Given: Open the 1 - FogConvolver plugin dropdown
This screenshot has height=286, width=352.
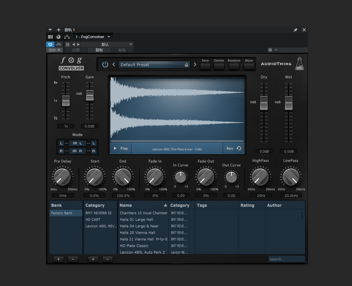Looking at the screenshot, I should (93, 37).
